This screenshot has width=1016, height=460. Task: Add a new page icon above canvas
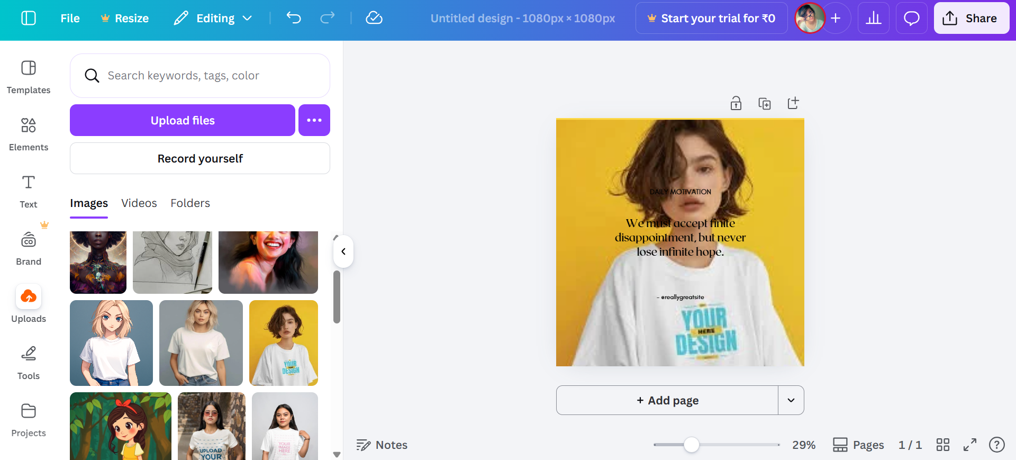[x=793, y=103]
